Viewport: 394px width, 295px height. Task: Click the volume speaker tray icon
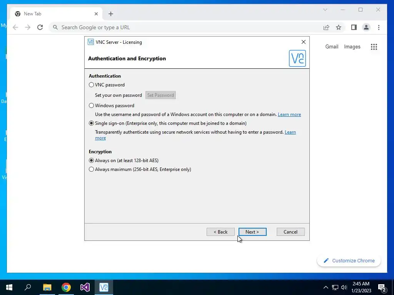[x=344, y=287]
